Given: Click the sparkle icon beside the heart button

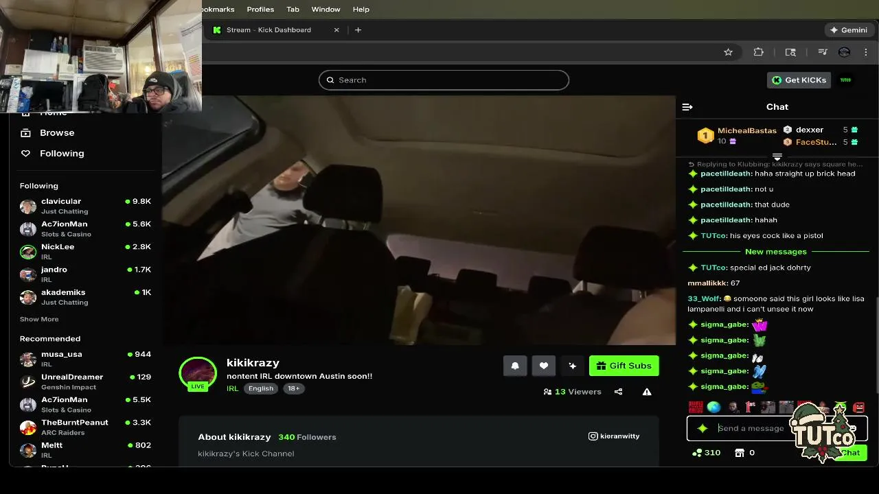Looking at the screenshot, I should point(573,366).
